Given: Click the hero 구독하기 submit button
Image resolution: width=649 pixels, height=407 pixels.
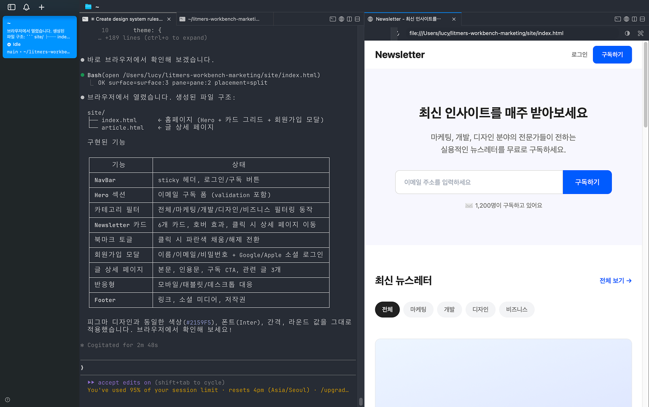Looking at the screenshot, I should click(587, 182).
